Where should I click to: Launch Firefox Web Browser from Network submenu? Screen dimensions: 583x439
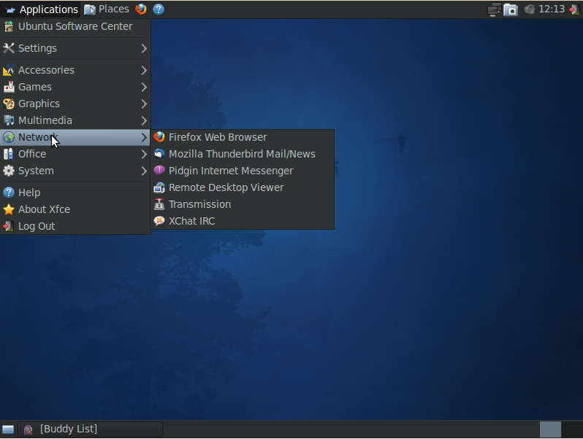[x=242, y=137]
